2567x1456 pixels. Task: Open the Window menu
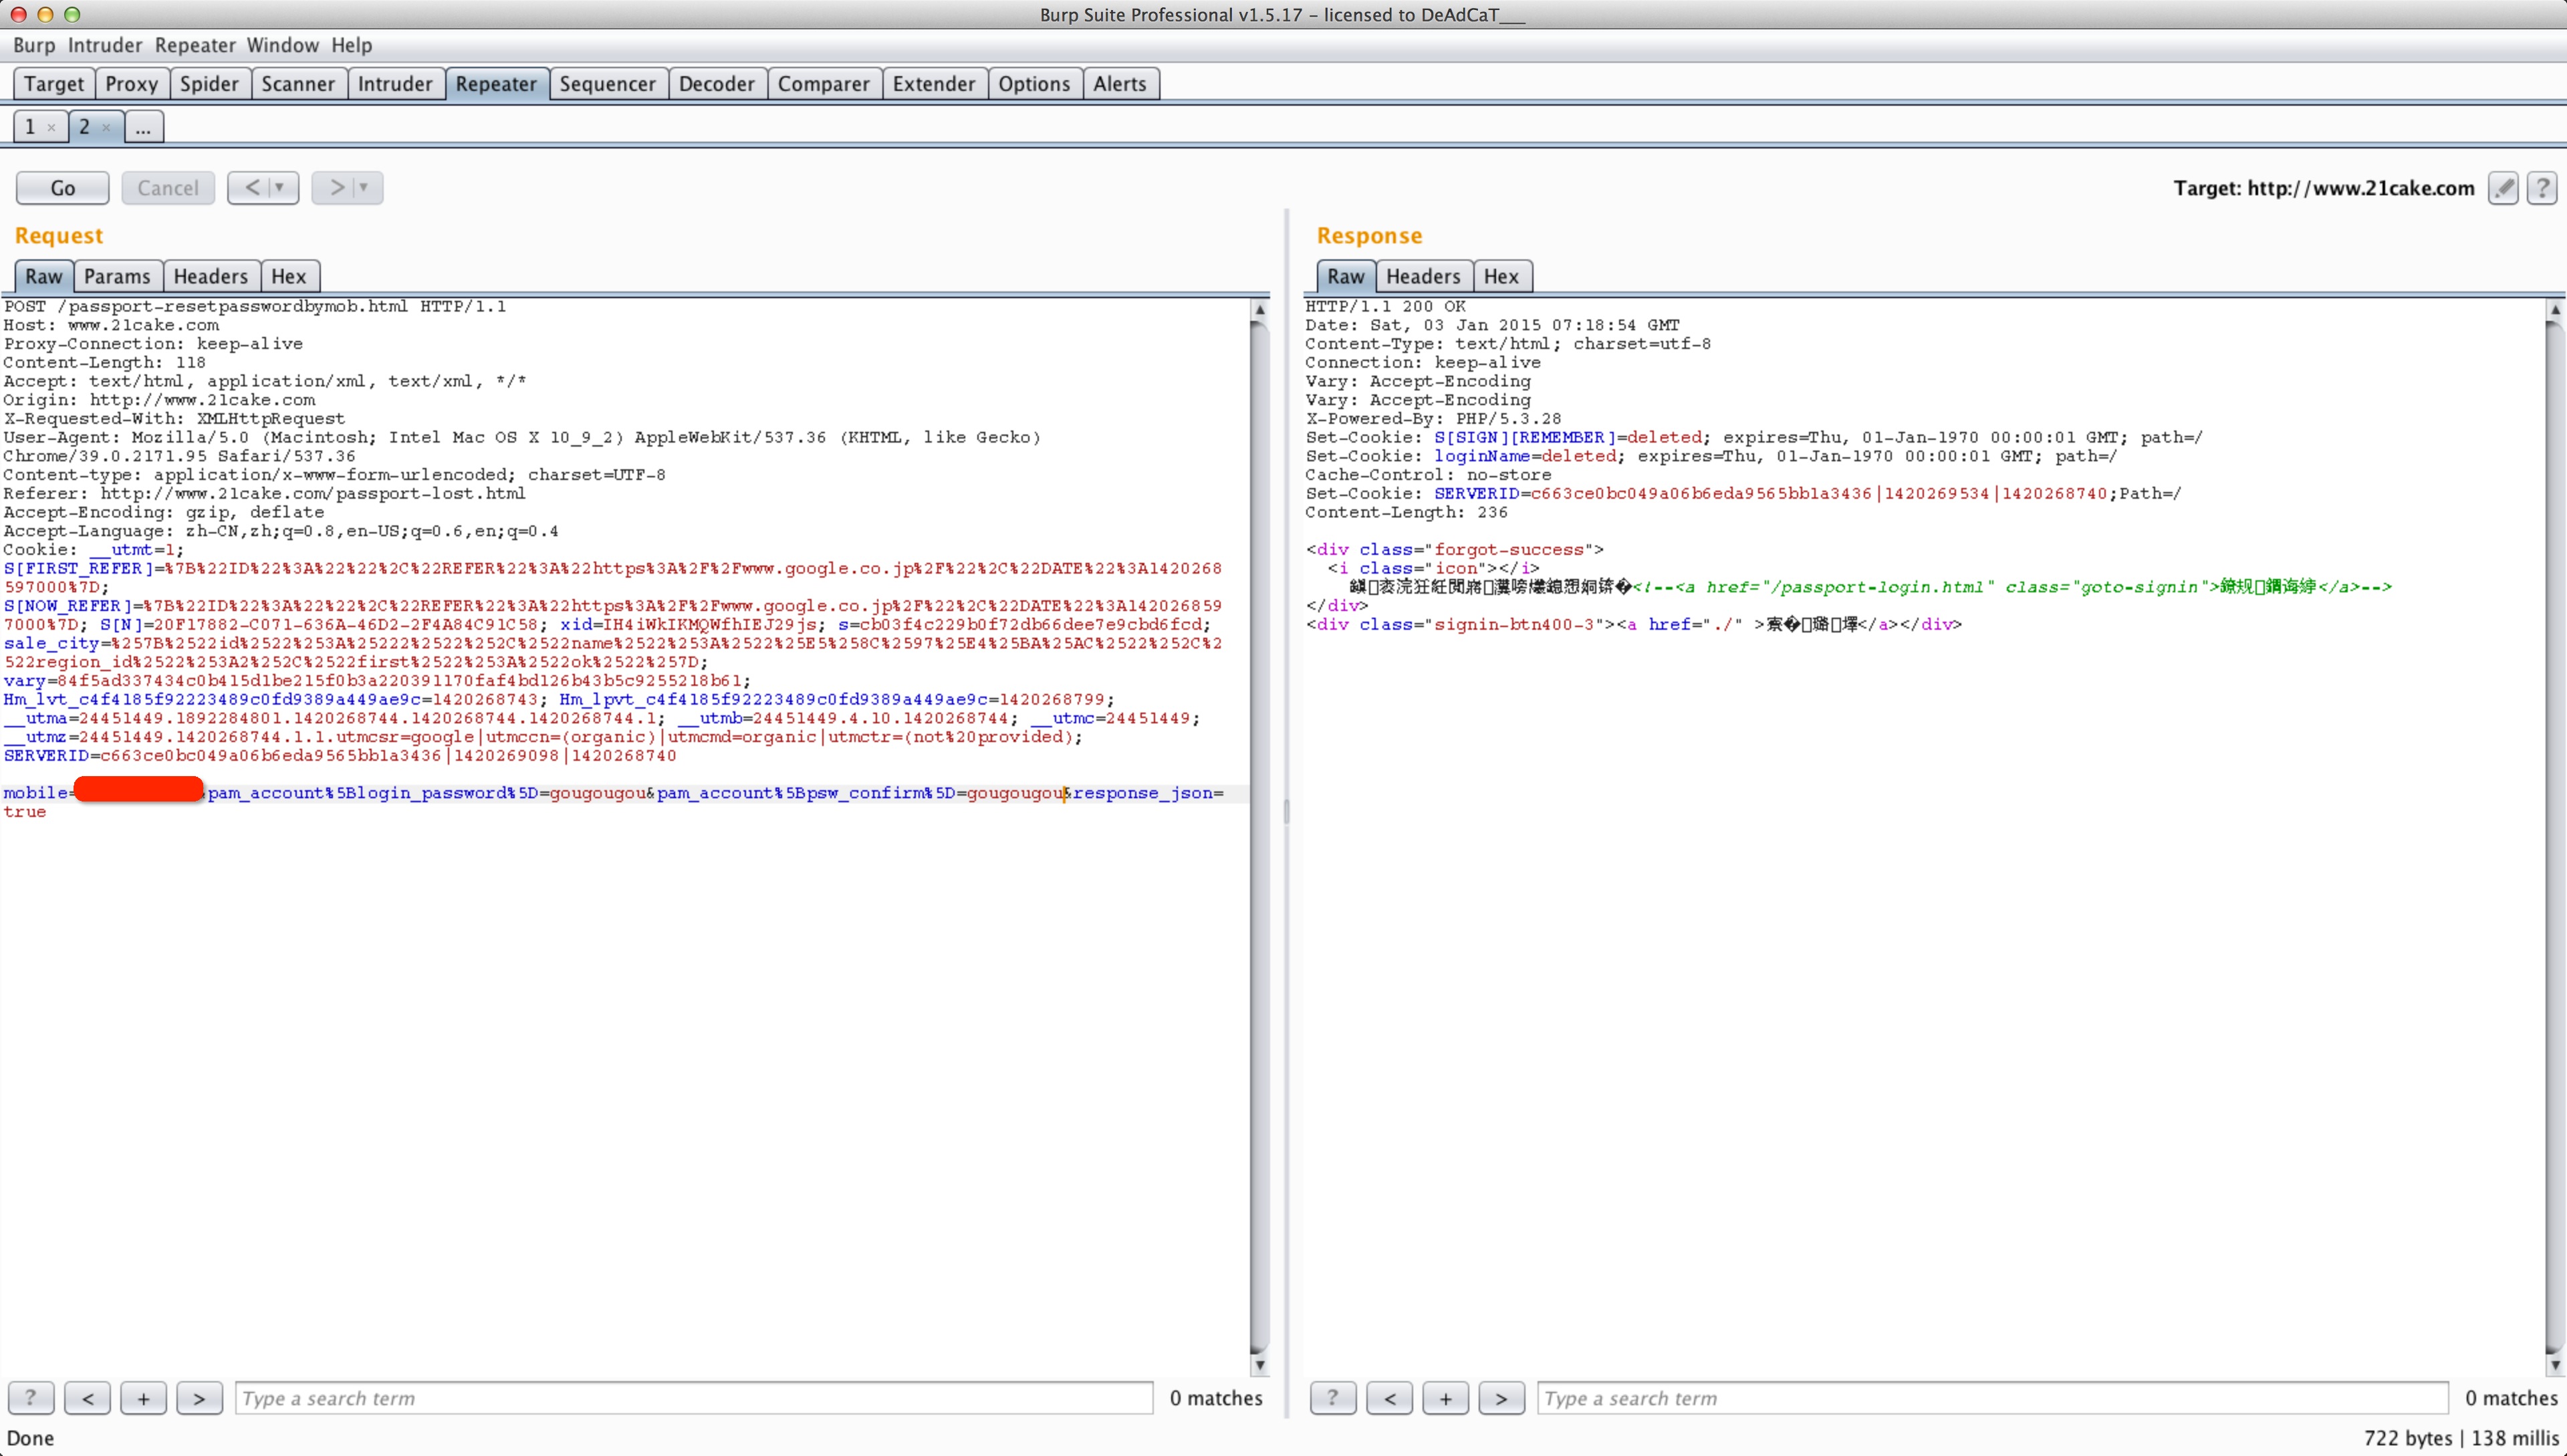[x=283, y=45]
